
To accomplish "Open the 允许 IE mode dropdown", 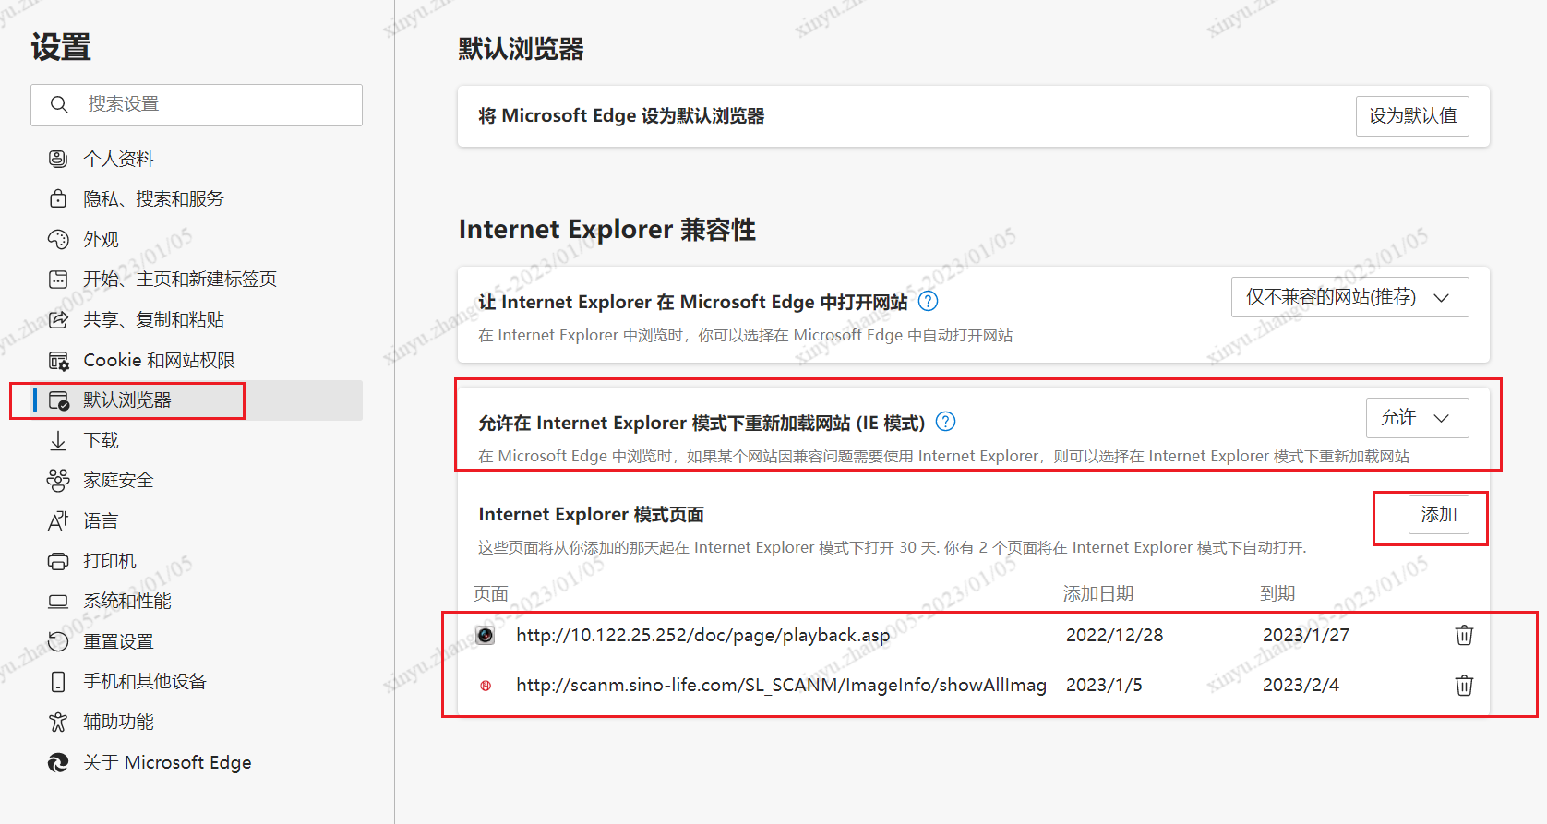I will click(1417, 418).
